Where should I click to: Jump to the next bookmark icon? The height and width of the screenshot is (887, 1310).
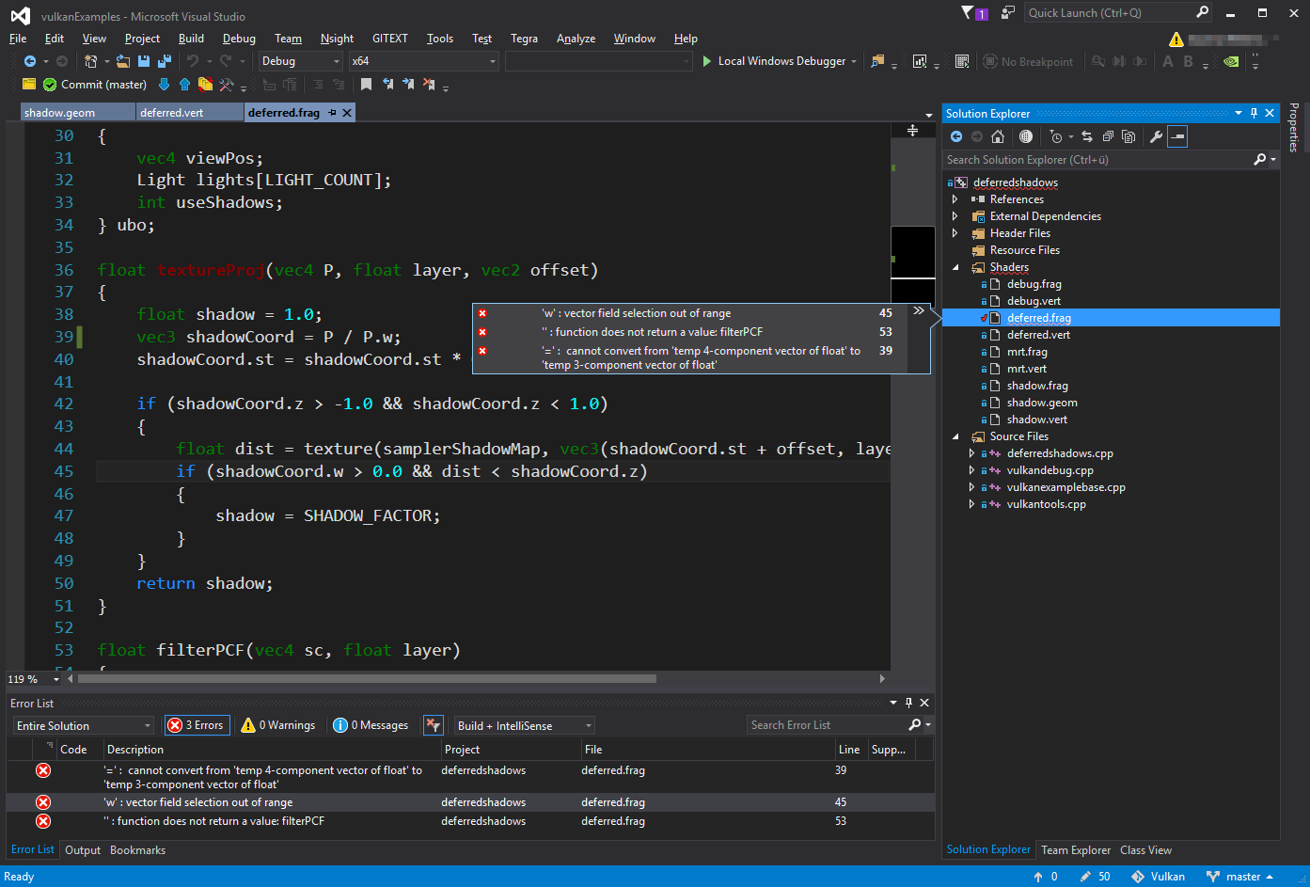(408, 85)
